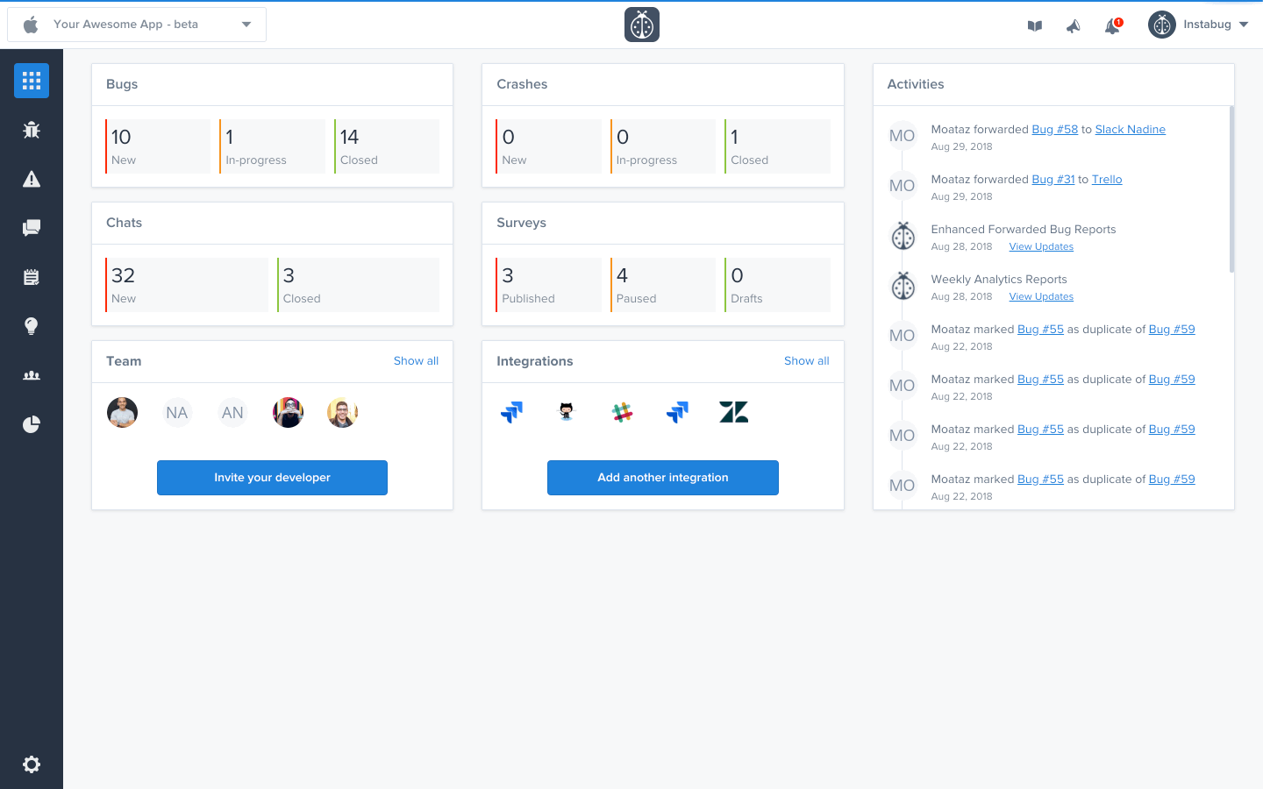This screenshot has height=789, width=1263.
Task: Click the NA team member avatar
Action: click(177, 413)
